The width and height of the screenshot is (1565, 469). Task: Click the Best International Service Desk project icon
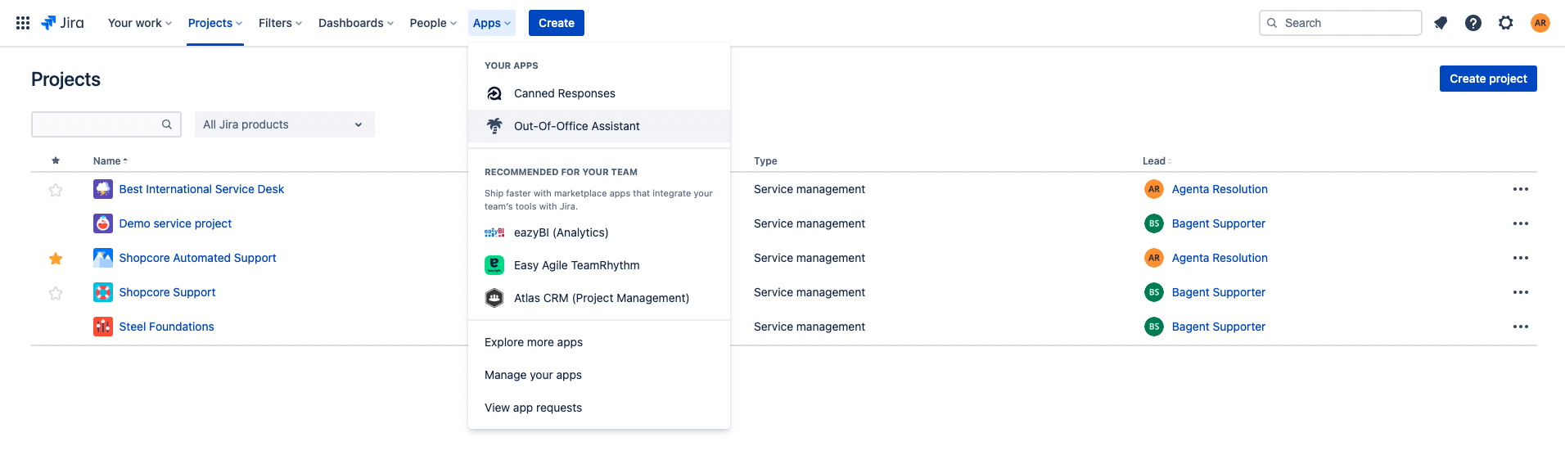pos(103,189)
